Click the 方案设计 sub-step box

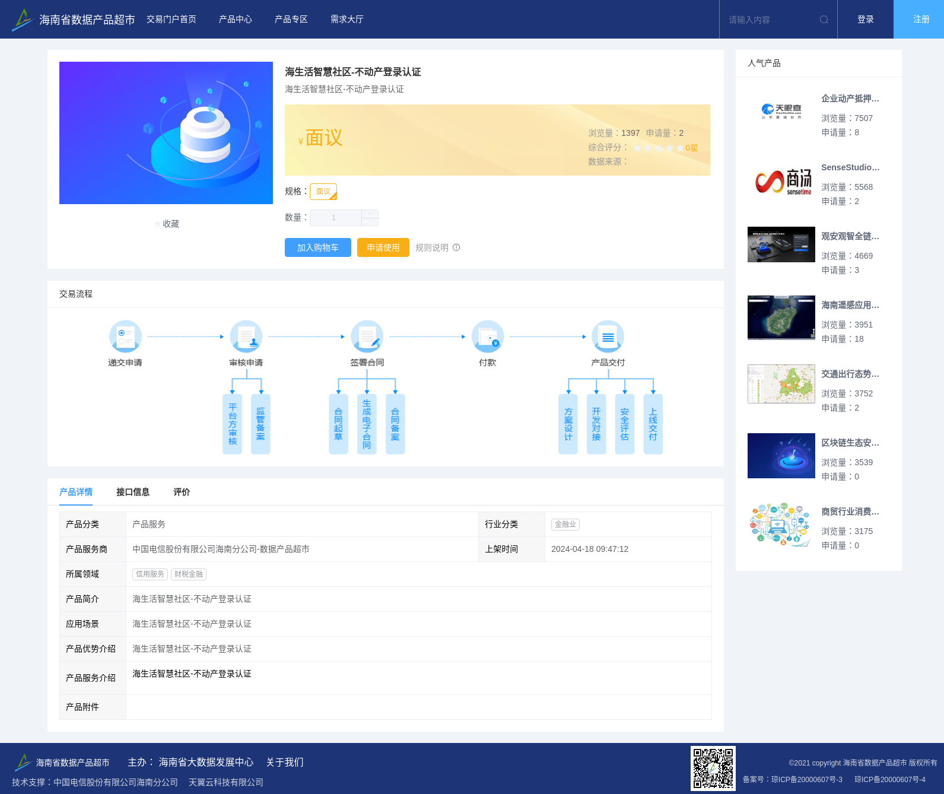tap(568, 424)
